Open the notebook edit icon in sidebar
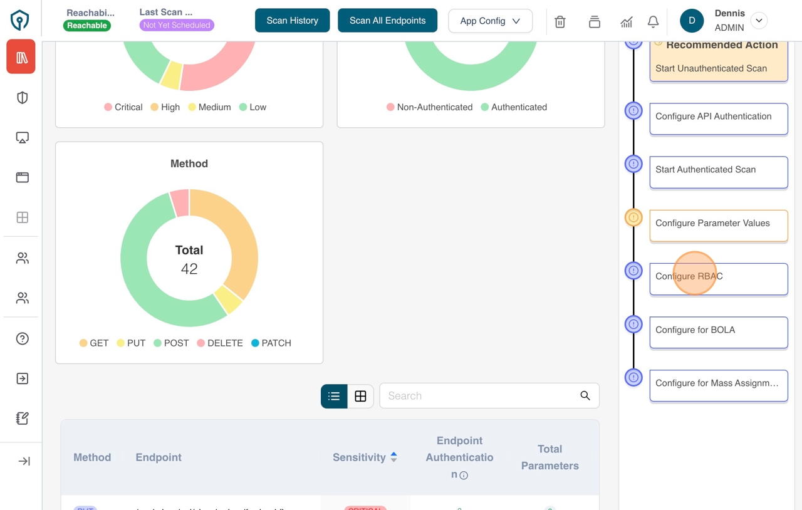 (x=21, y=418)
